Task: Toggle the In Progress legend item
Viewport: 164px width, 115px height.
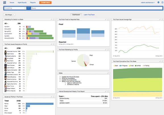Action: click(x=124, y=66)
